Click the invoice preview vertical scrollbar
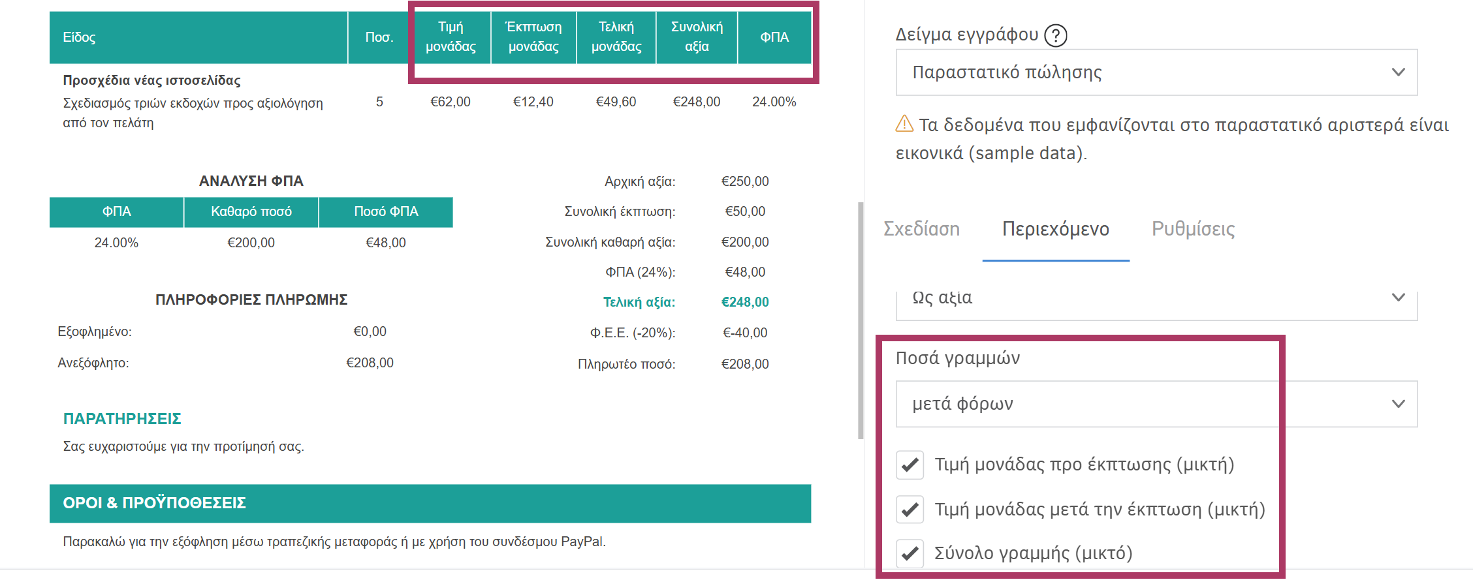1473x582 pixels. [861, 320]
